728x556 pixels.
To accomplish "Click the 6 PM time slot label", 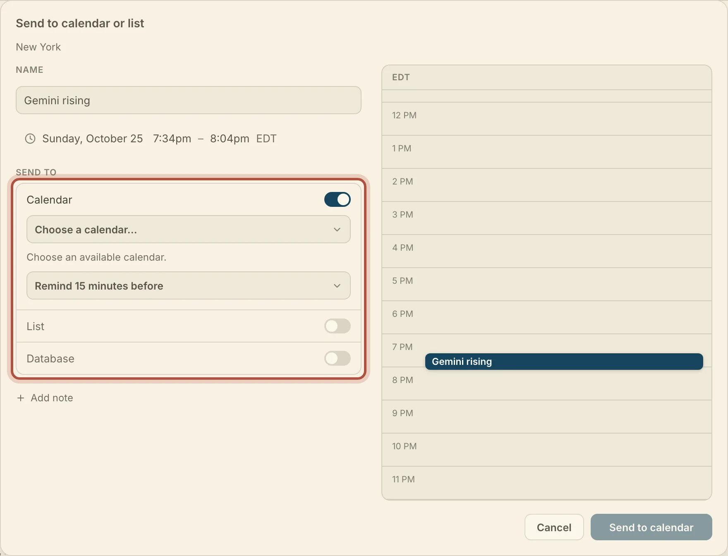I will [x=402, y=314].
